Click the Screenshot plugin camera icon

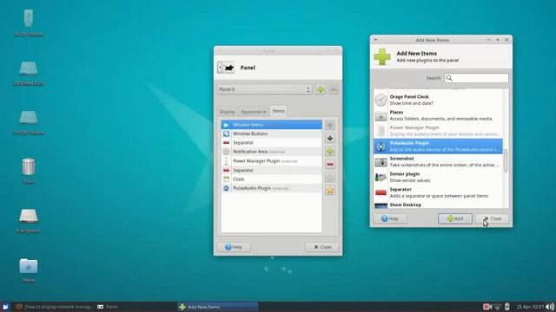coord(381,162)
